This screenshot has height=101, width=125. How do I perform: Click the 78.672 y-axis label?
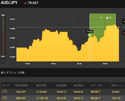pyautogui.click(x=12, y=19)
